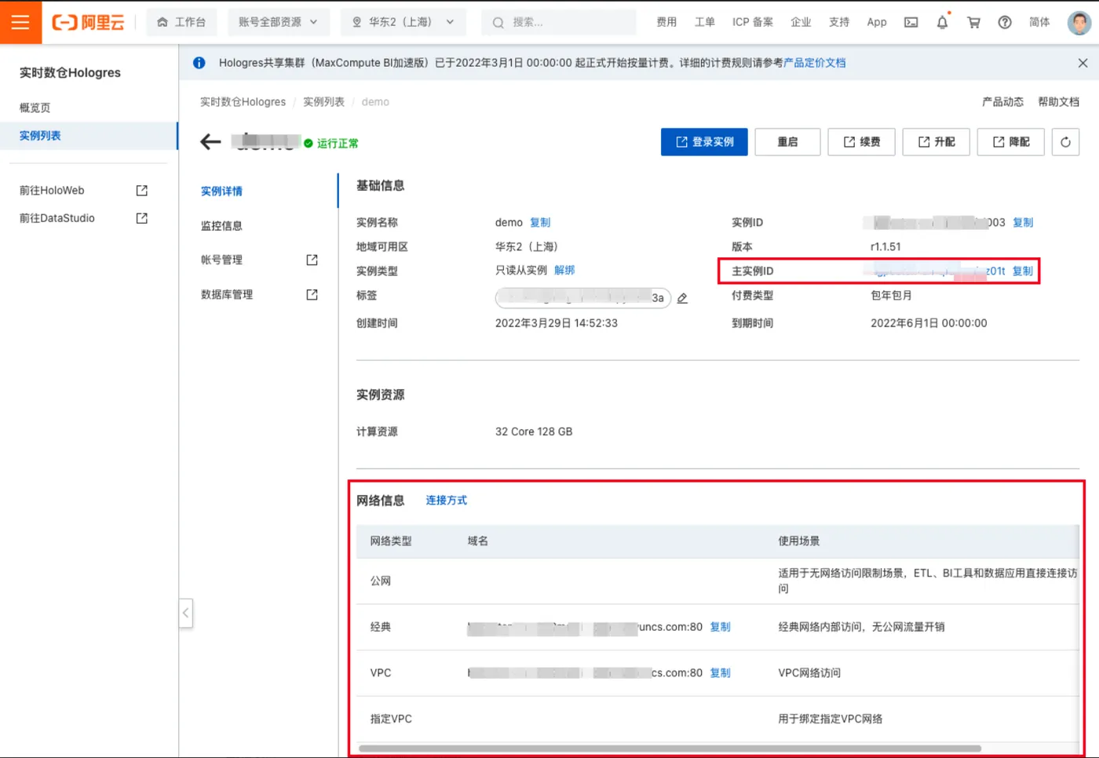Open 前往HoloWeb link

tap(52, 191)
